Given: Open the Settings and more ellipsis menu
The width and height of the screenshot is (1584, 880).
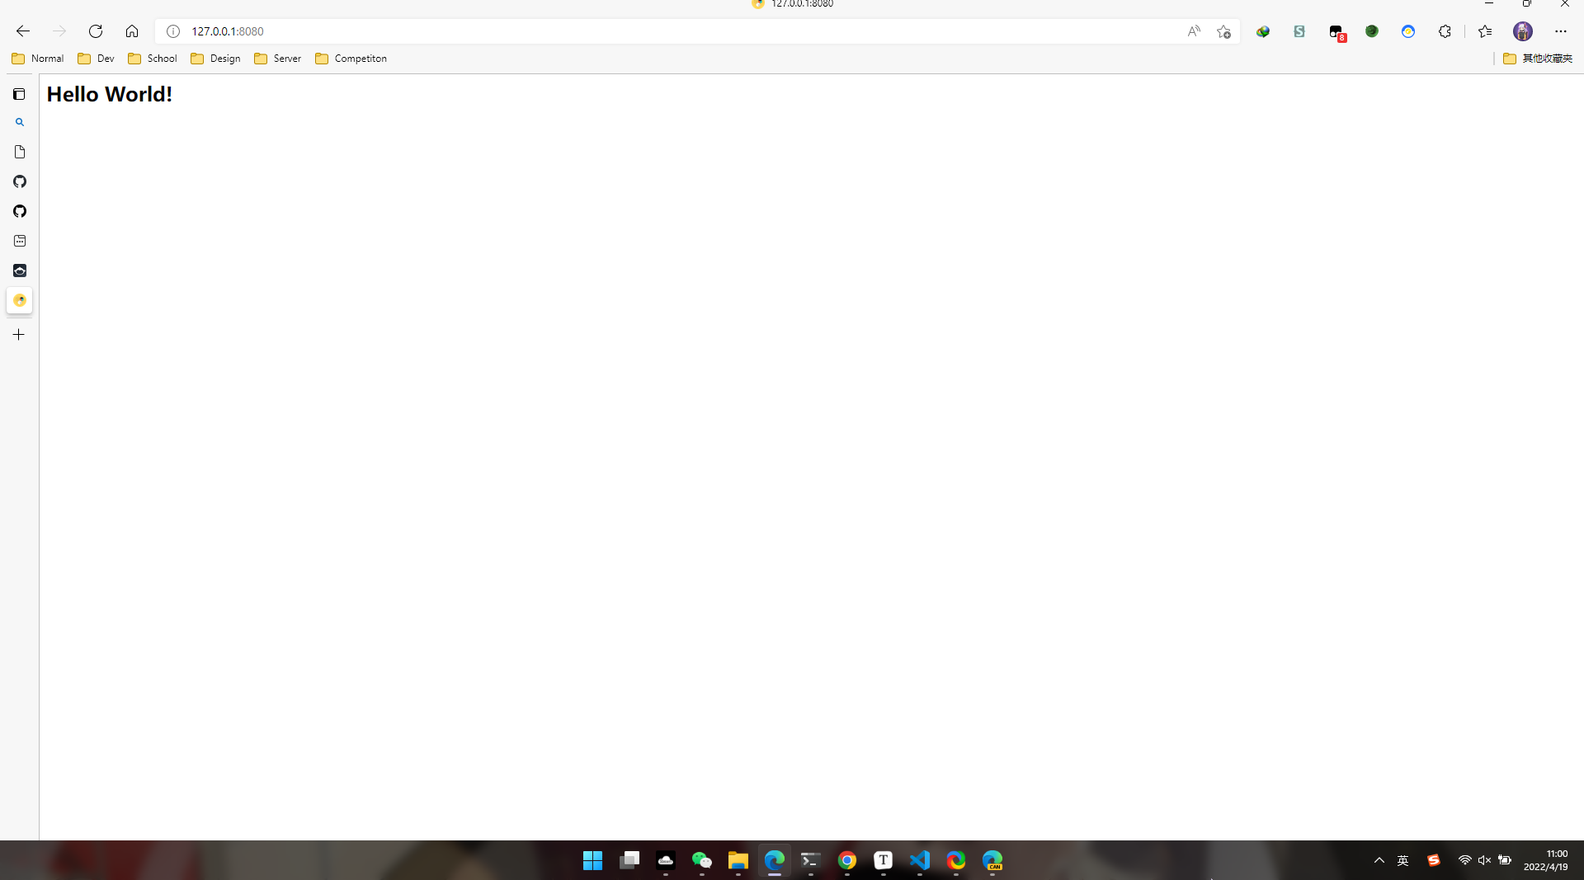Looking at the screenshot, I should pos(1560,31).
